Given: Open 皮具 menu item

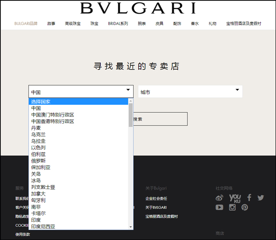Looking at the screenshot, I should click(159, 23).
